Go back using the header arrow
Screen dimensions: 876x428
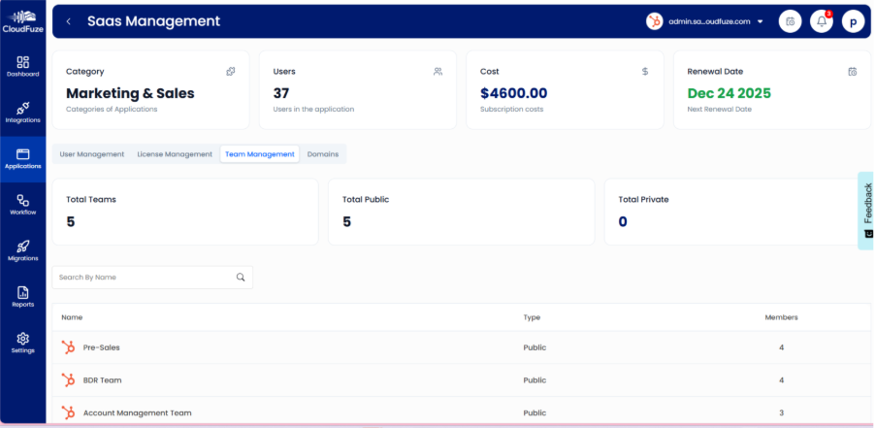[68, 21]
